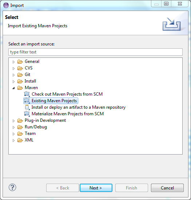Click the Check out Maven Projects from SCM icon

point(27,94)
